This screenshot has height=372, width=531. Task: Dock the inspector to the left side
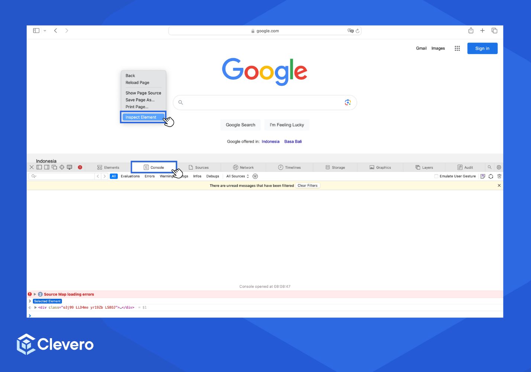[39, 167]
